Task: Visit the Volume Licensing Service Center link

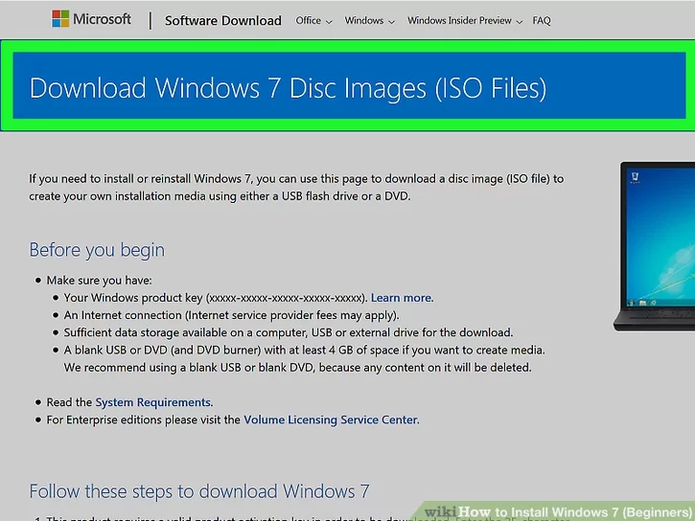Action: 331,419
